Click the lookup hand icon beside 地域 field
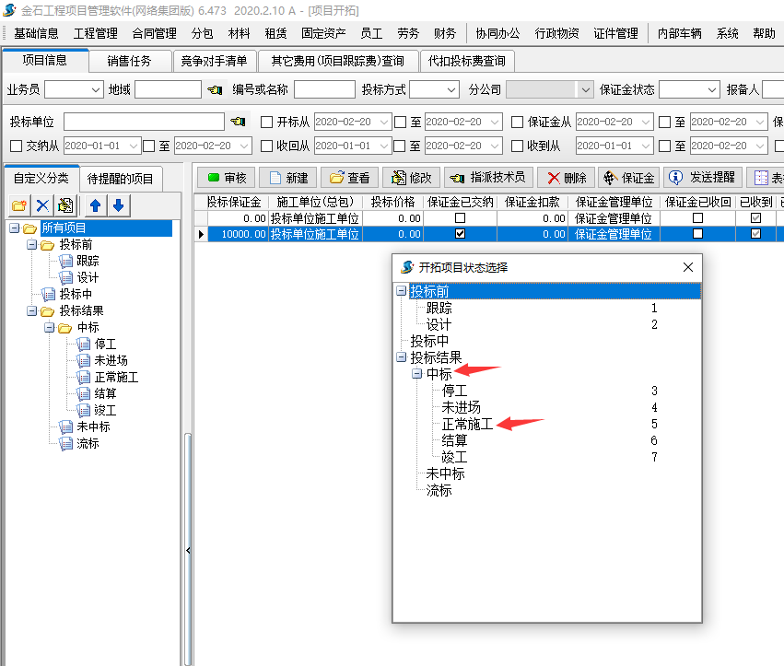The height and width of the screenshot is (666, 784). click(x=215, y=90)
